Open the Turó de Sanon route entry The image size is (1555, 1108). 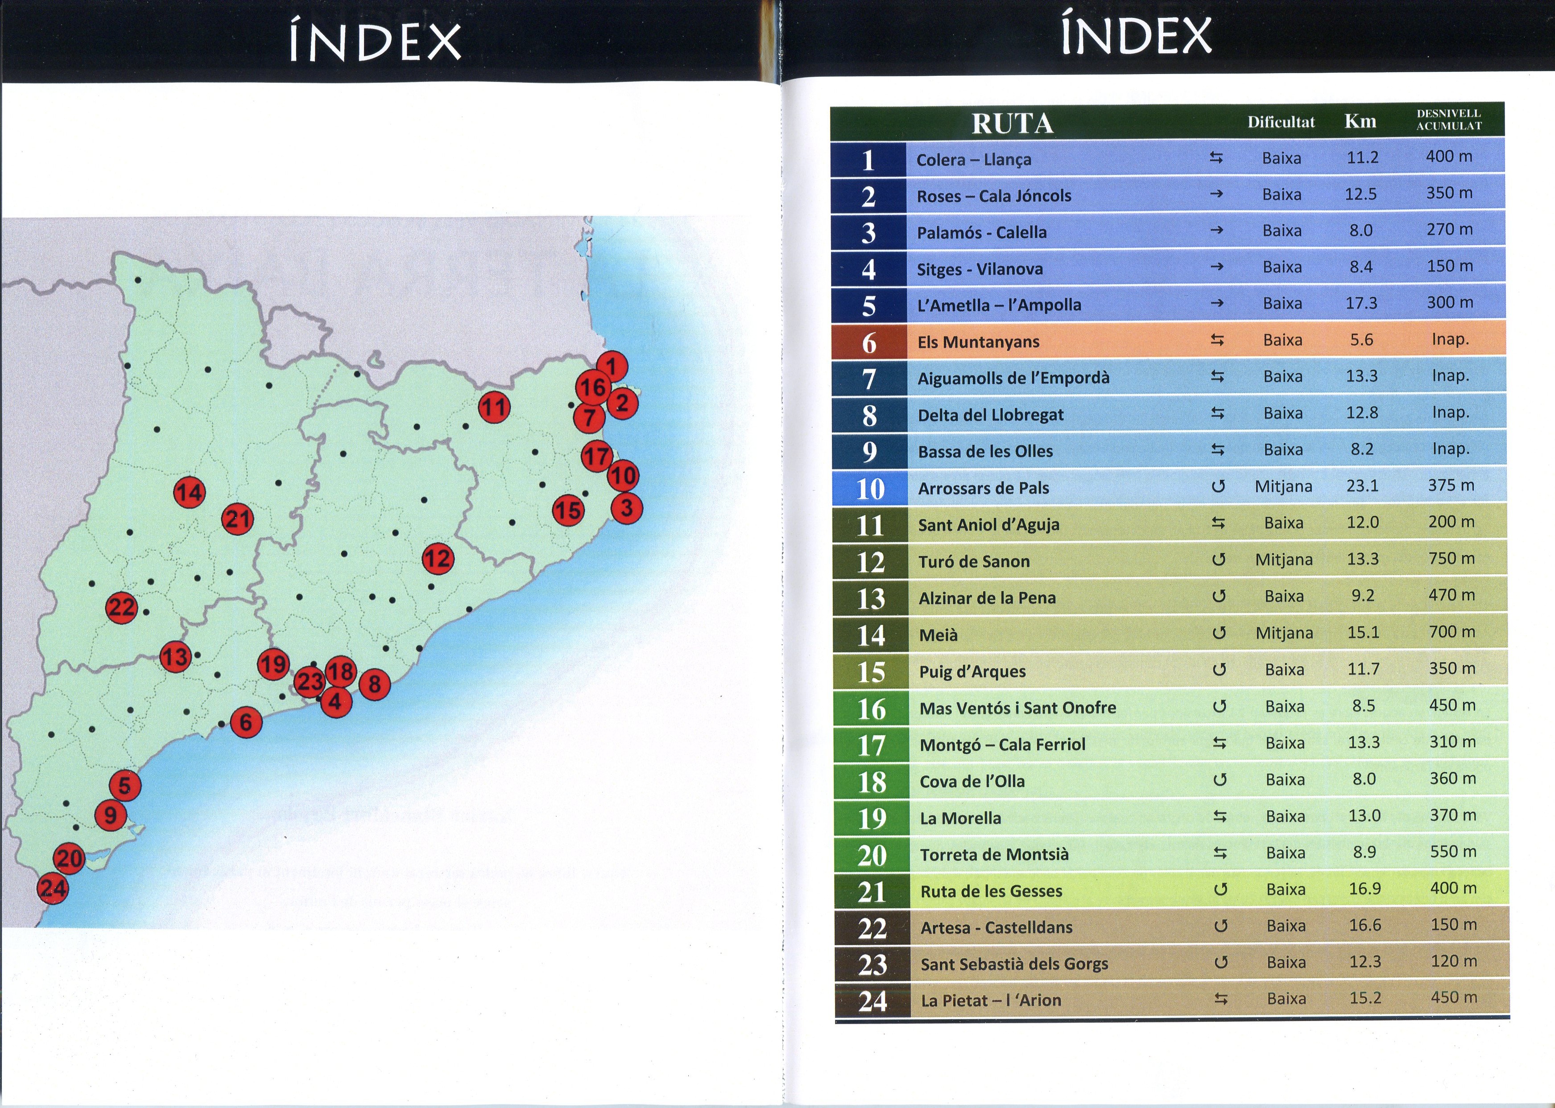973,561
